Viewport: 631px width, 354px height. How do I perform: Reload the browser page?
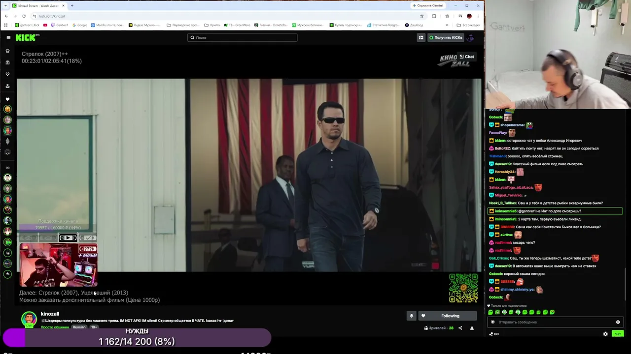click(24, 16)
